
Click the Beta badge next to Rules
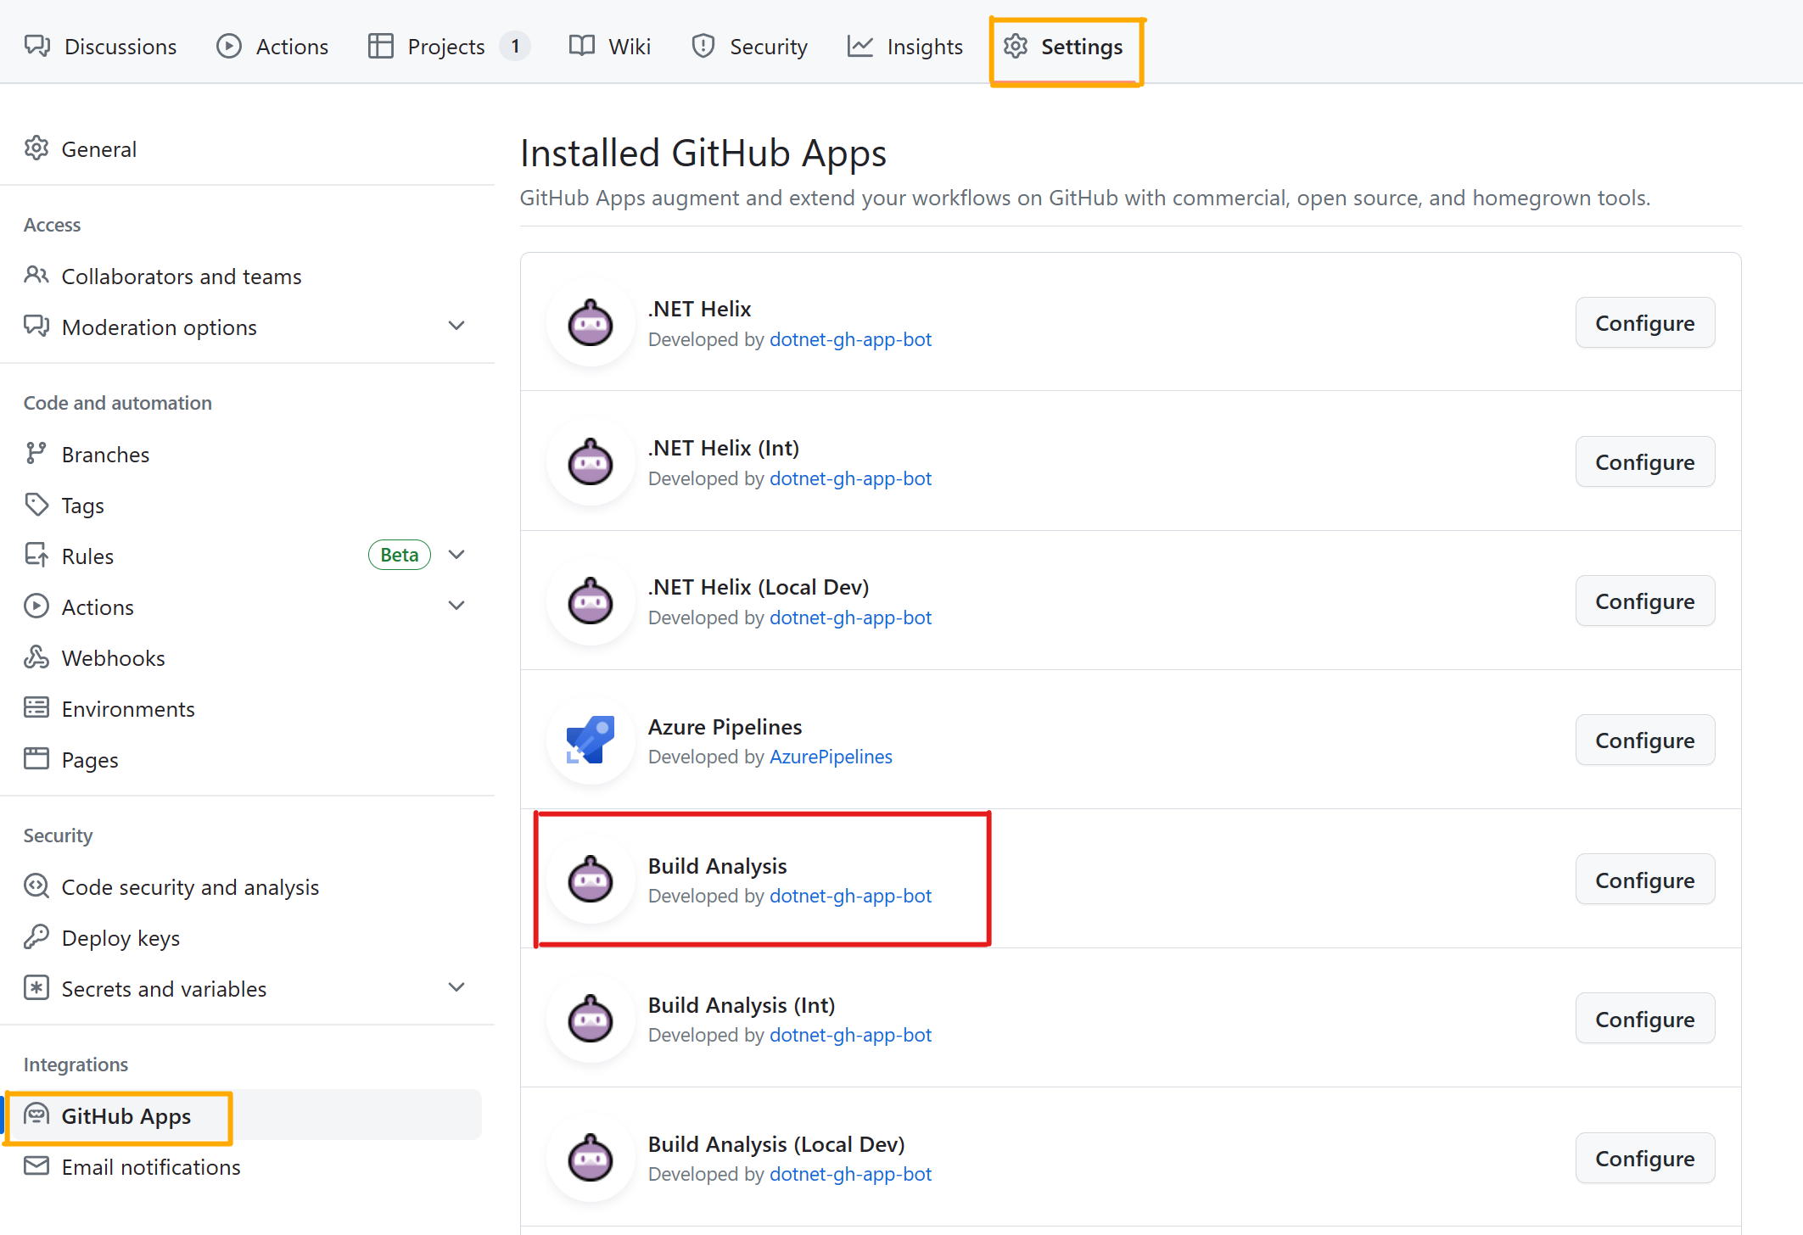(400, 555)
